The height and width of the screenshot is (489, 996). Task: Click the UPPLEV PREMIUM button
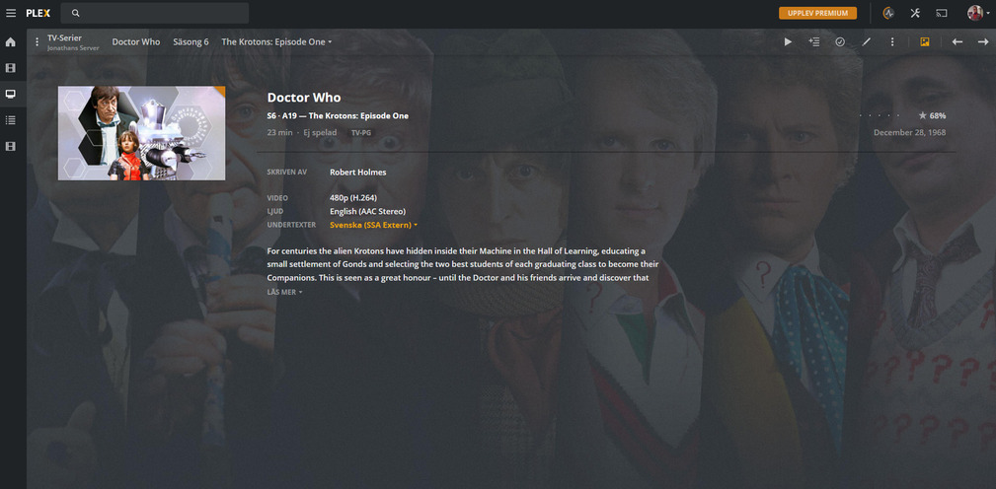tap(817, 13)
